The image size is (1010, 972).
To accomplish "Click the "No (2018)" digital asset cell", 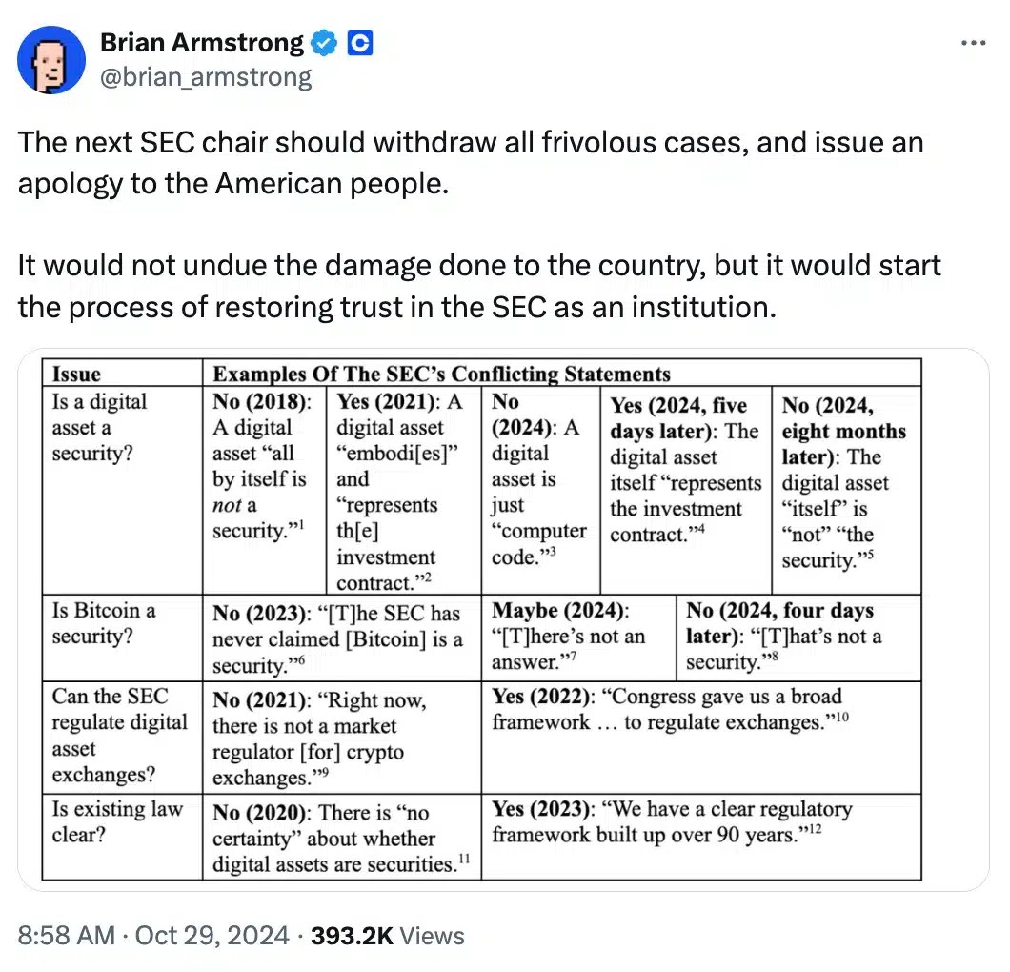I will point(260,467).
